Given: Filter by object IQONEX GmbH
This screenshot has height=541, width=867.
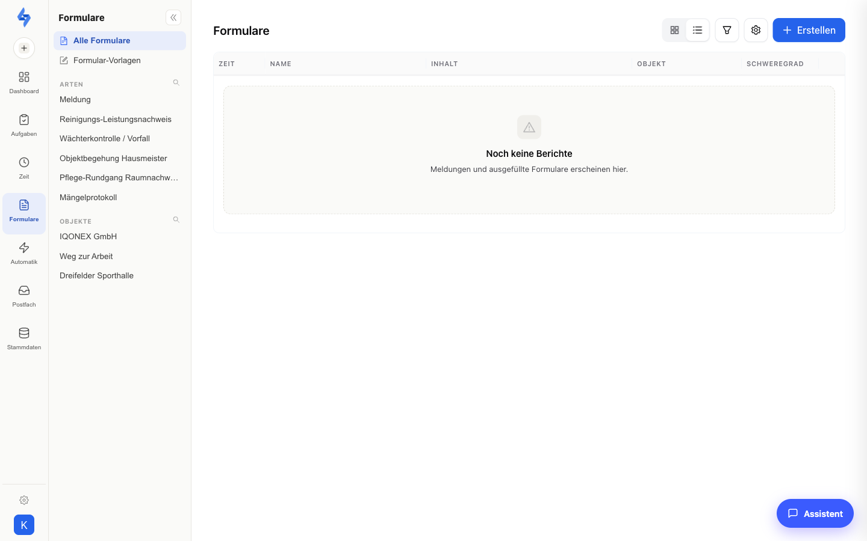Looking at the screenshot, I should (x=120, y=237).
